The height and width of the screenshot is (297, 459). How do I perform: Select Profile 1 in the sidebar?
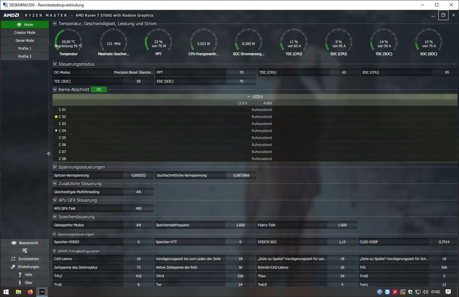pyautogui.click(x=25, y=48)
